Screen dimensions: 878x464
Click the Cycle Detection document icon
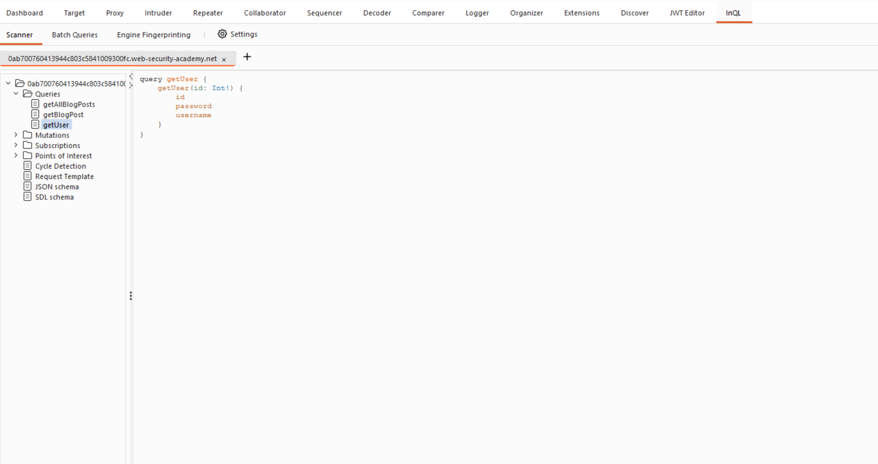(27, 166)
